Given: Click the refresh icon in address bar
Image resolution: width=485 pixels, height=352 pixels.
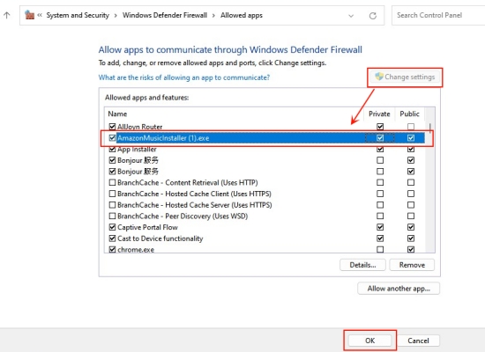Looking at the screenshot, I should (373, 16).
